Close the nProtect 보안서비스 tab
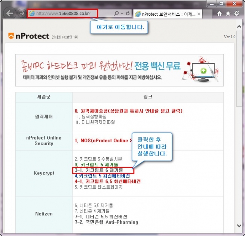This screenshot has height=236, width=245. 199,14
